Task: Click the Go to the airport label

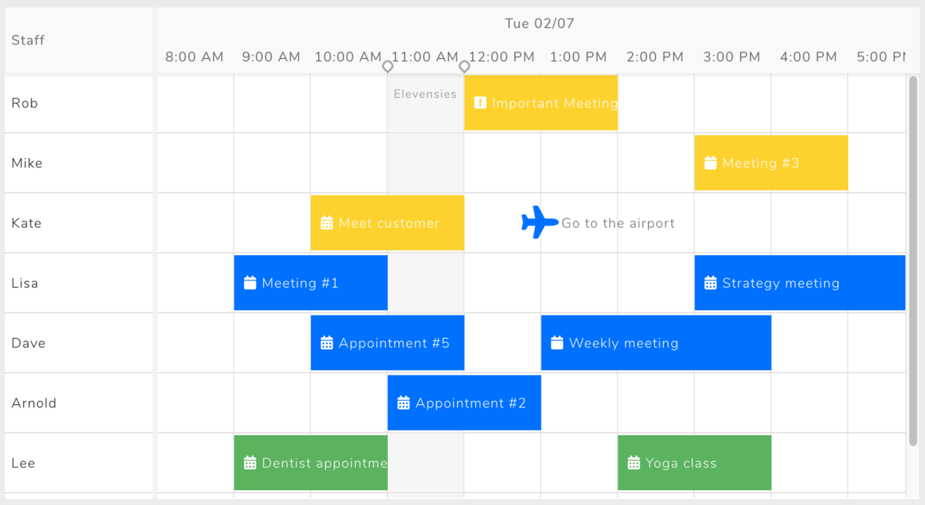Action: click(x=618, y=223)
